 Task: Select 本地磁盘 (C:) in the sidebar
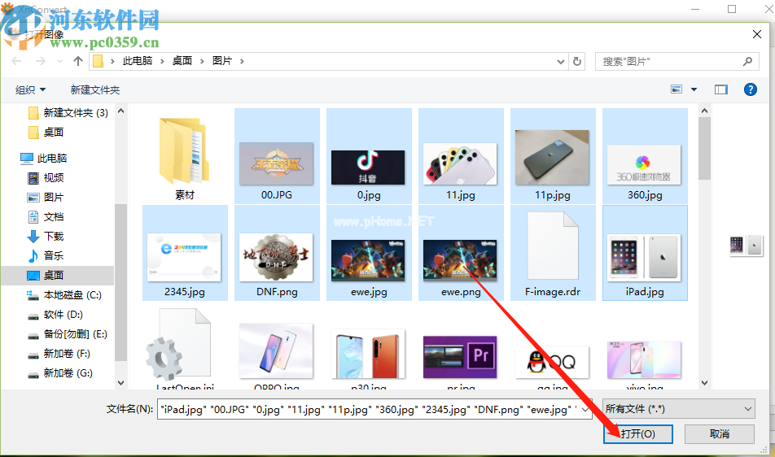click(72, 294)
